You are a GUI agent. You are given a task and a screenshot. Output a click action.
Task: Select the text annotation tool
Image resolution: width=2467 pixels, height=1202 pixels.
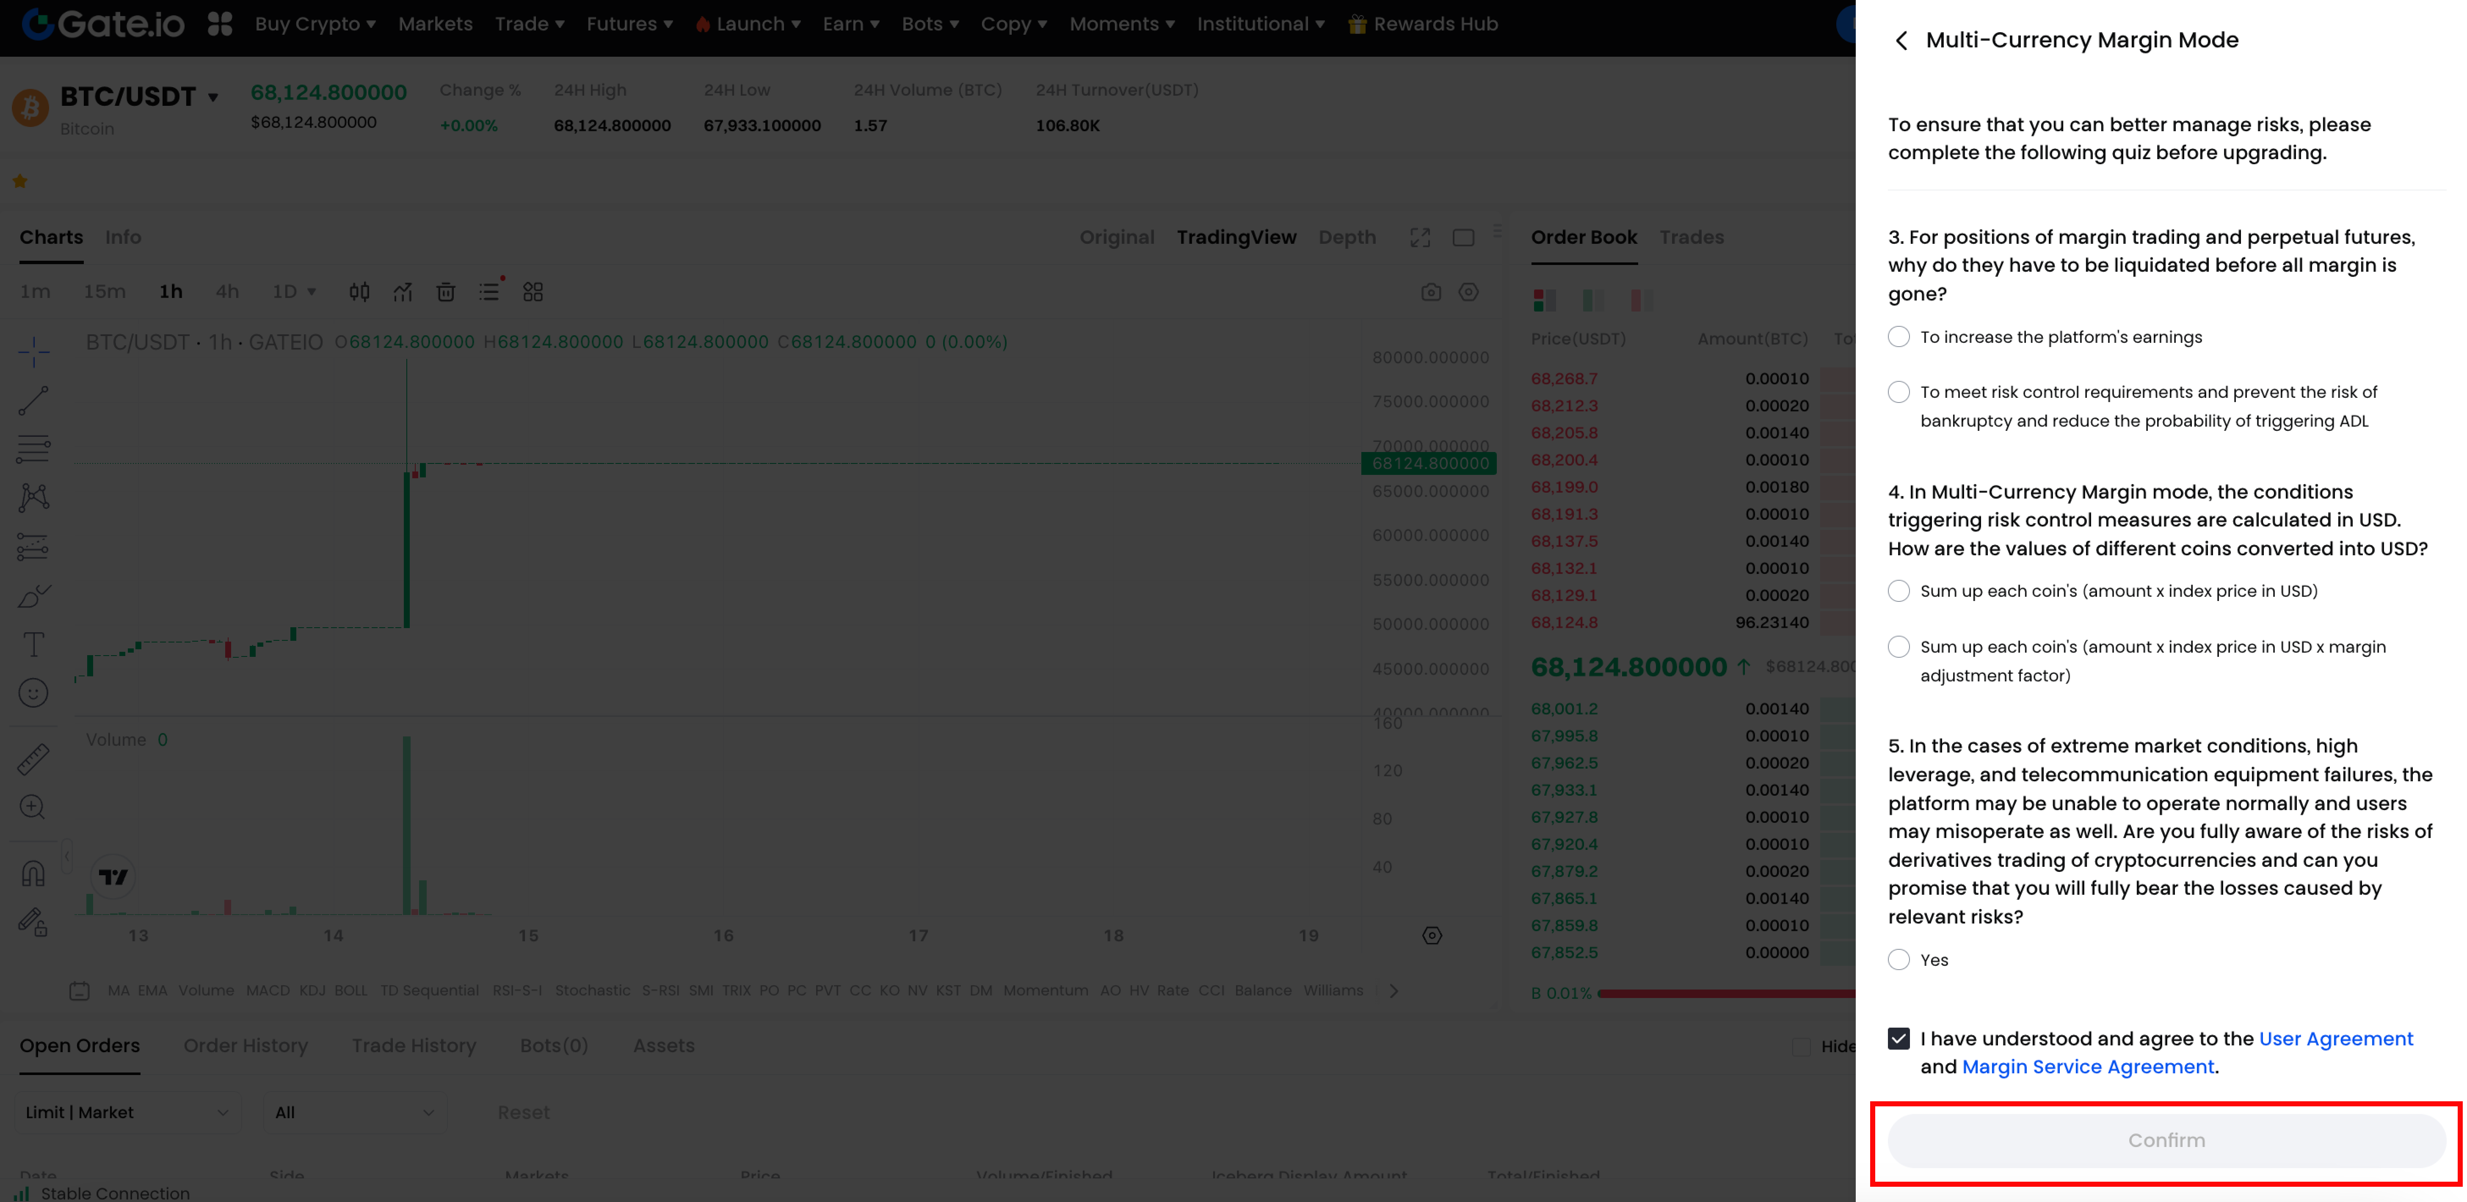[33, 645]
